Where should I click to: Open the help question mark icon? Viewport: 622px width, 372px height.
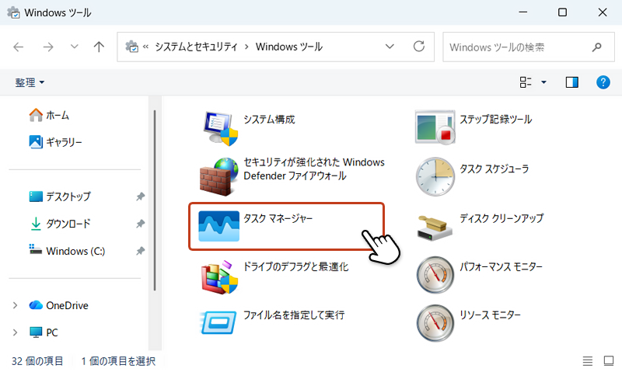(x=603, y=82)
